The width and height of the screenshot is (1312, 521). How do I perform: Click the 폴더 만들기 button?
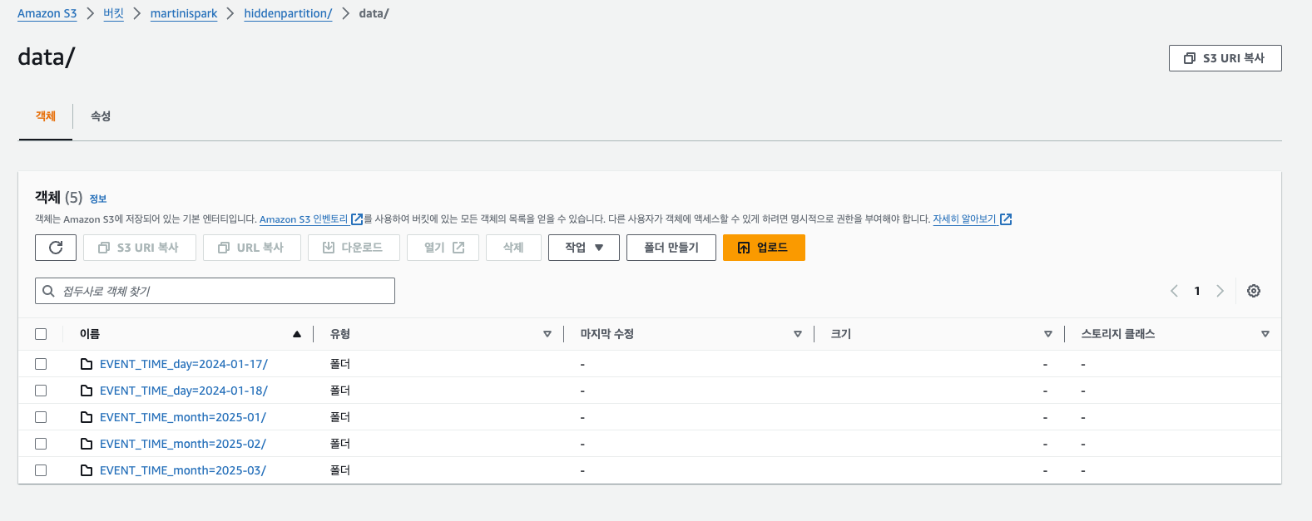pos(671,248)
